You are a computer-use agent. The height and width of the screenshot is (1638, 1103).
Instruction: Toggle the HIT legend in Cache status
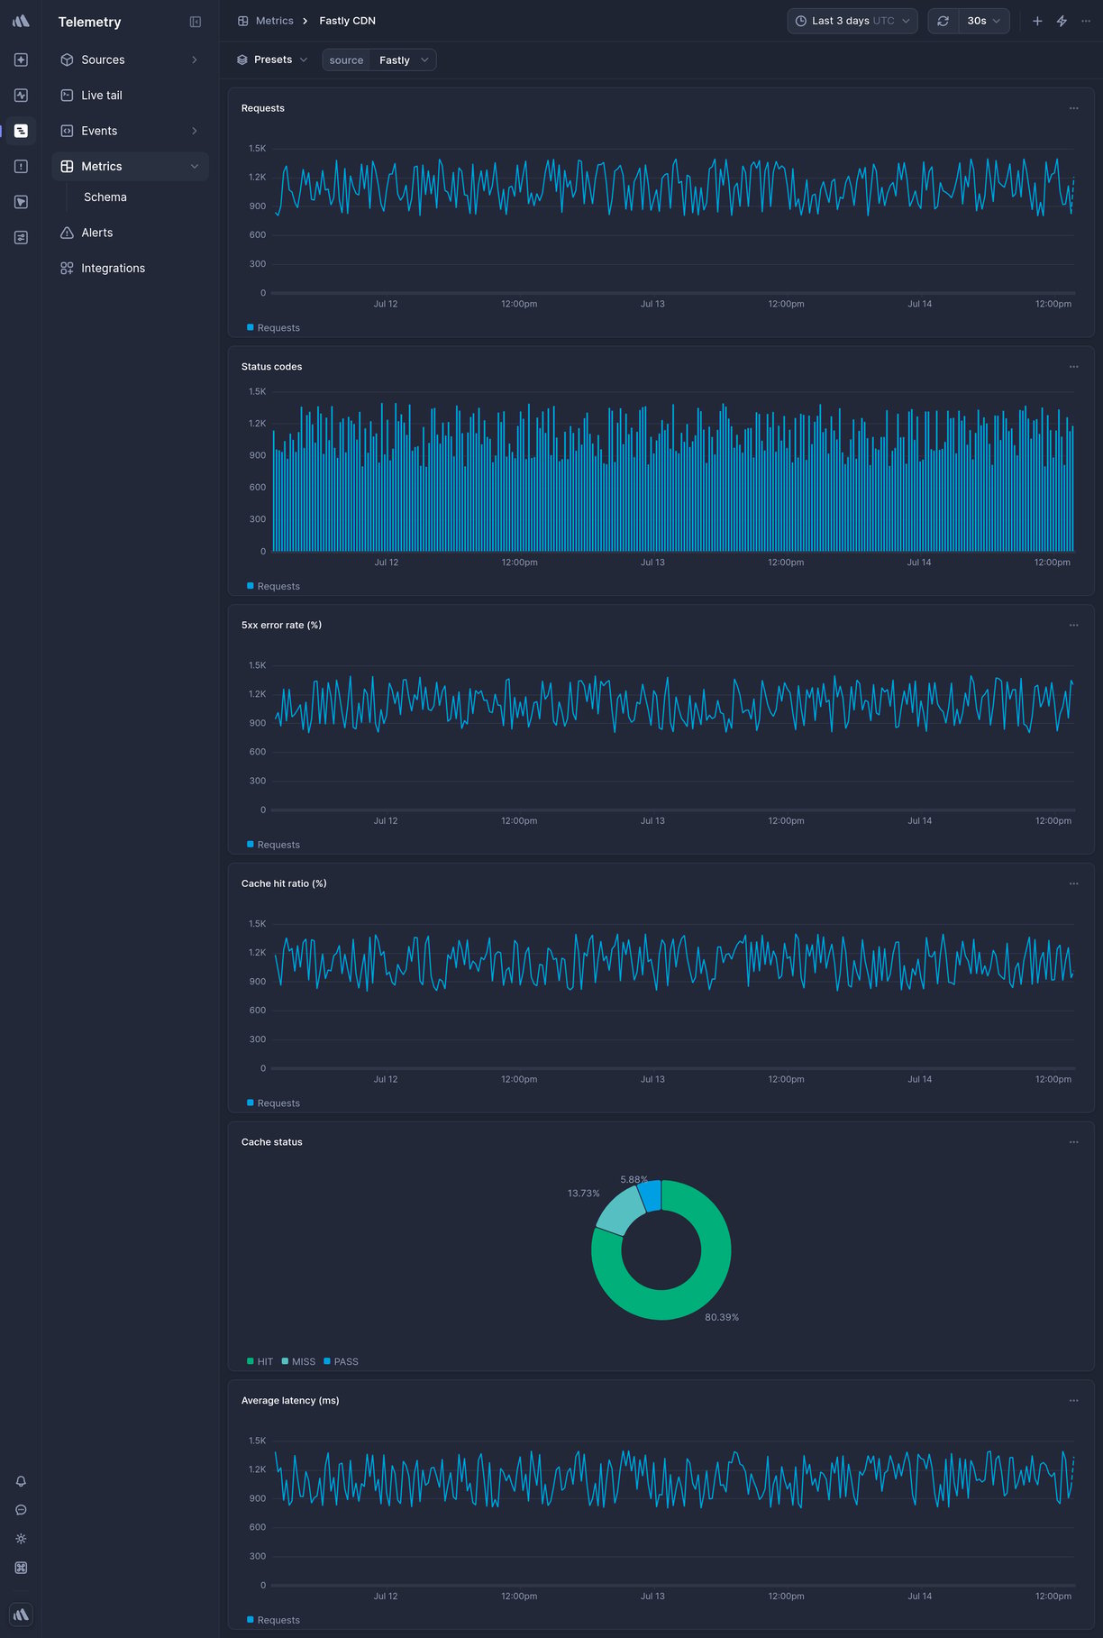coord(260,1361)
